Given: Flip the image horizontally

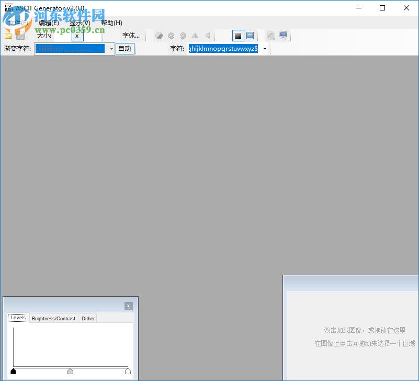Looking at the screenshot, I should click(195, 36).
